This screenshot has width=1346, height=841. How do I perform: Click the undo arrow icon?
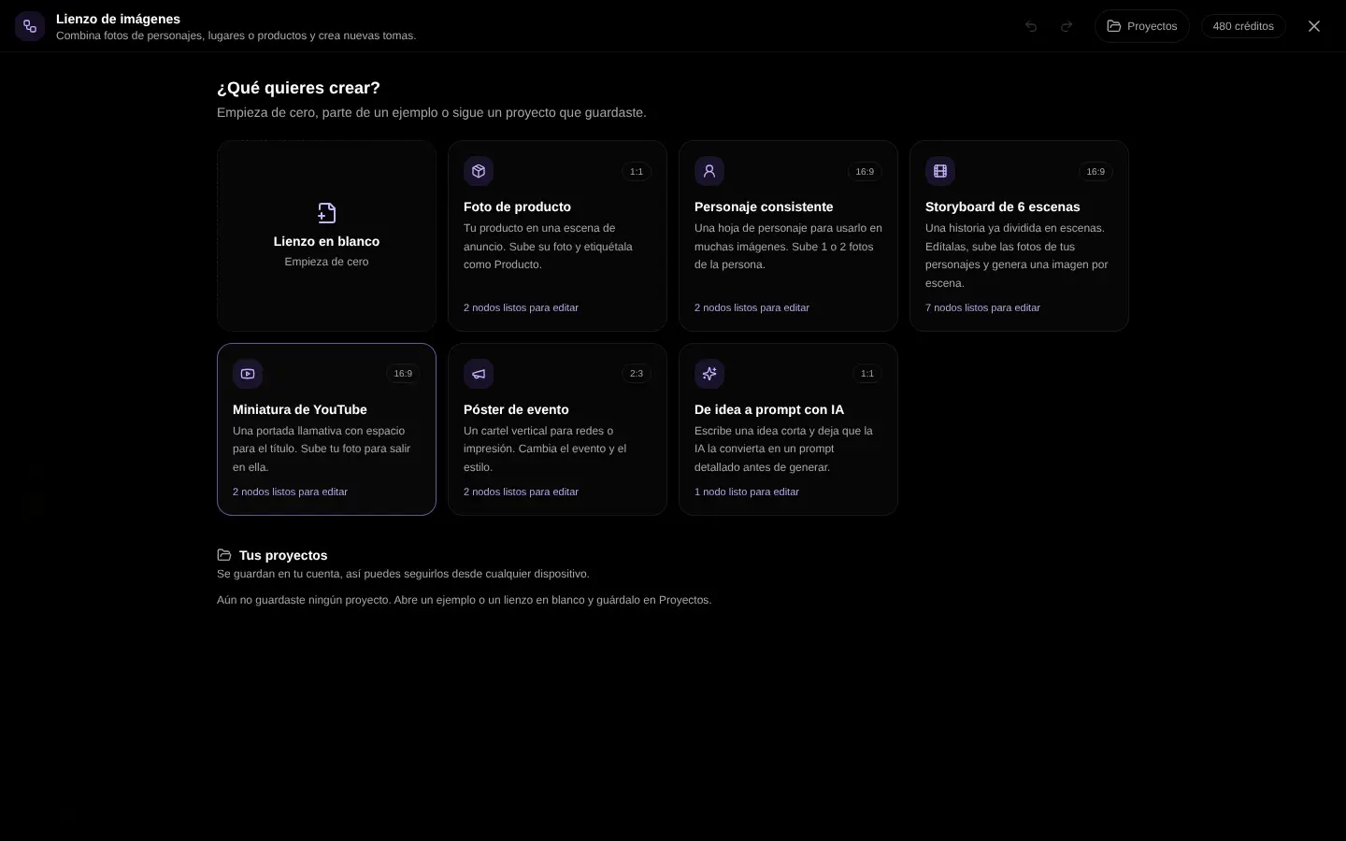1031,26
